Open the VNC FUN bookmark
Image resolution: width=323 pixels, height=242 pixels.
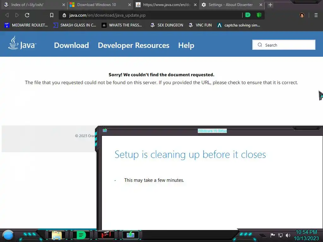(x=200, y=25)
